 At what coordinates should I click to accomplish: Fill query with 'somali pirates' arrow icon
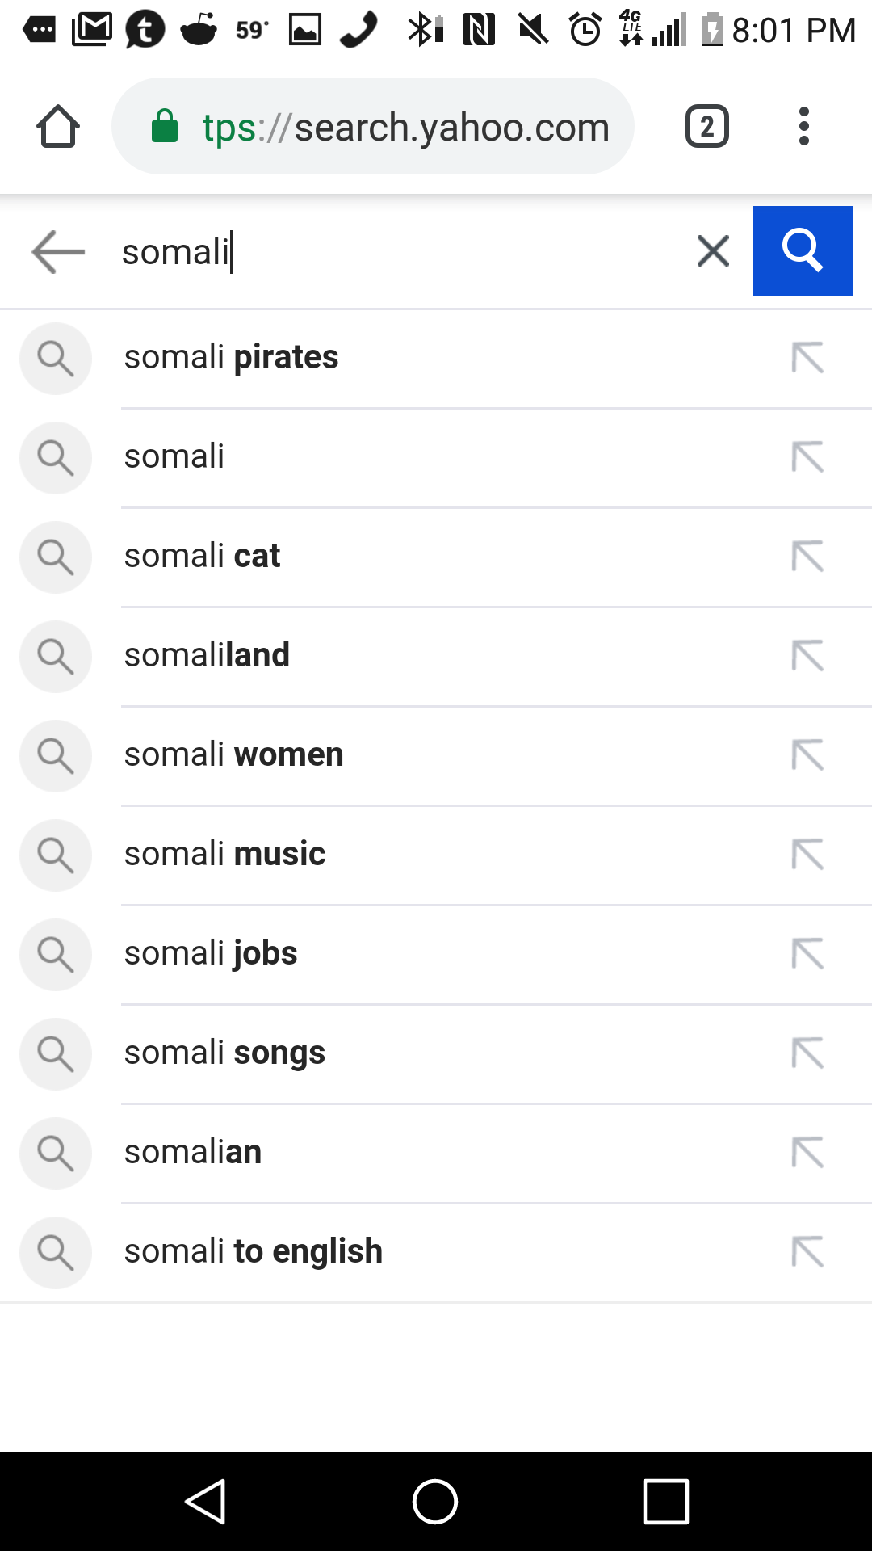(807, 358)
